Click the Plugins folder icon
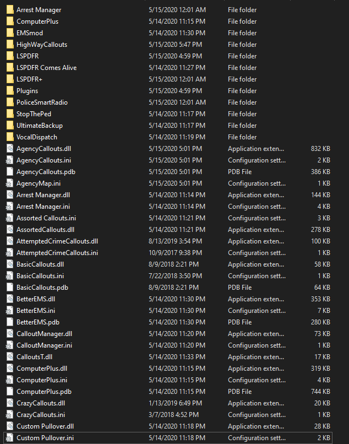Screen dimensions: 349x444 [10, 90]
